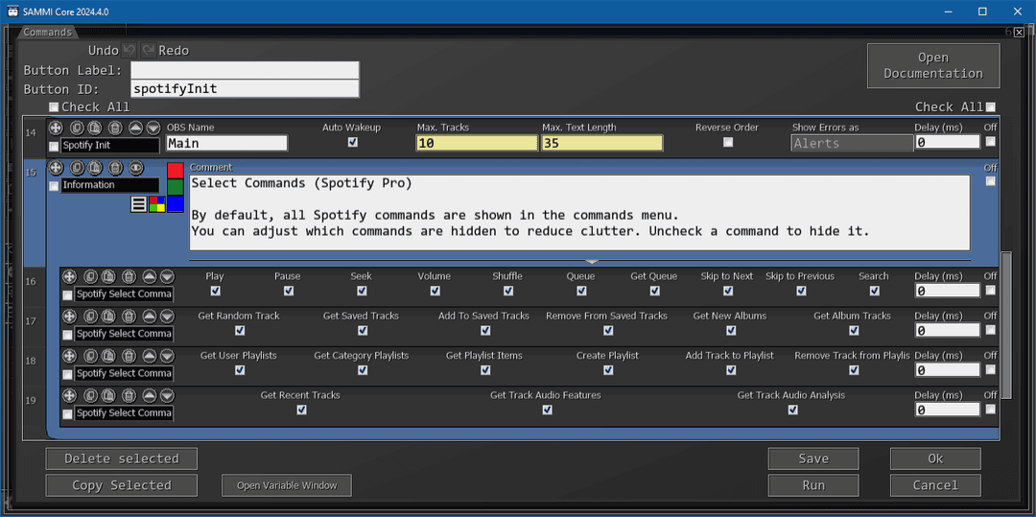Uncheck the Get Saved Tracks checkbox

[x=362, y=330]
